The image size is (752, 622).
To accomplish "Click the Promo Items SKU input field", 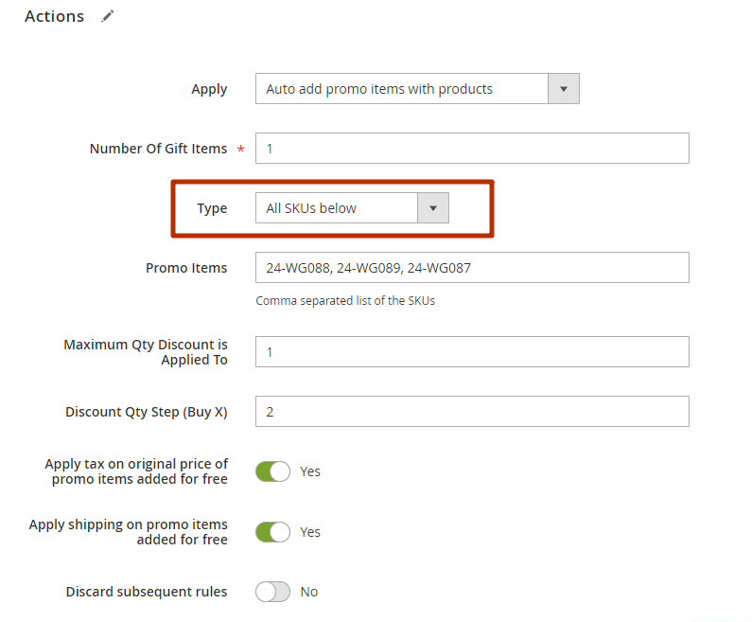I will pos(472,267).
